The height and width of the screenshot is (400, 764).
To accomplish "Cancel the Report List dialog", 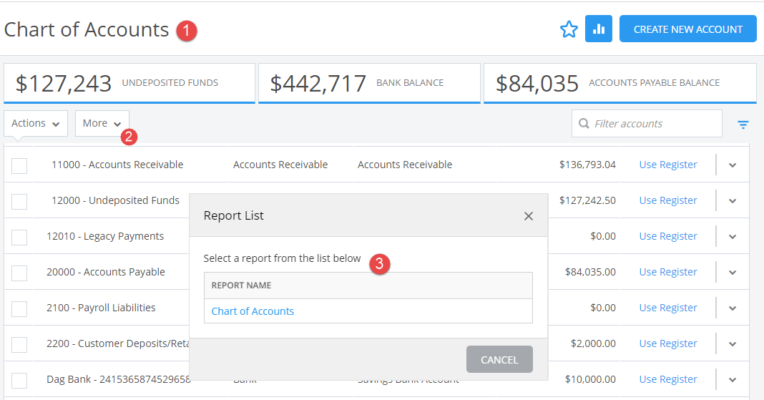I will (x=499, y=359).
